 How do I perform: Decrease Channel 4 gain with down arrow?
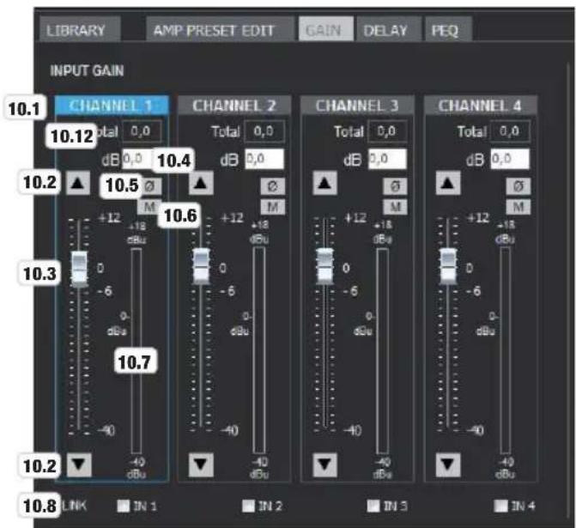point(448,464)
